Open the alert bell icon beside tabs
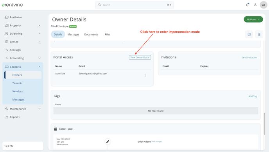This screenshot has height=152, width=269. 259,34
